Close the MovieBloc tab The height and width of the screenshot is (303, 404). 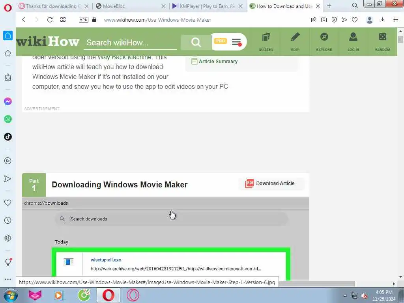(163, 6)
